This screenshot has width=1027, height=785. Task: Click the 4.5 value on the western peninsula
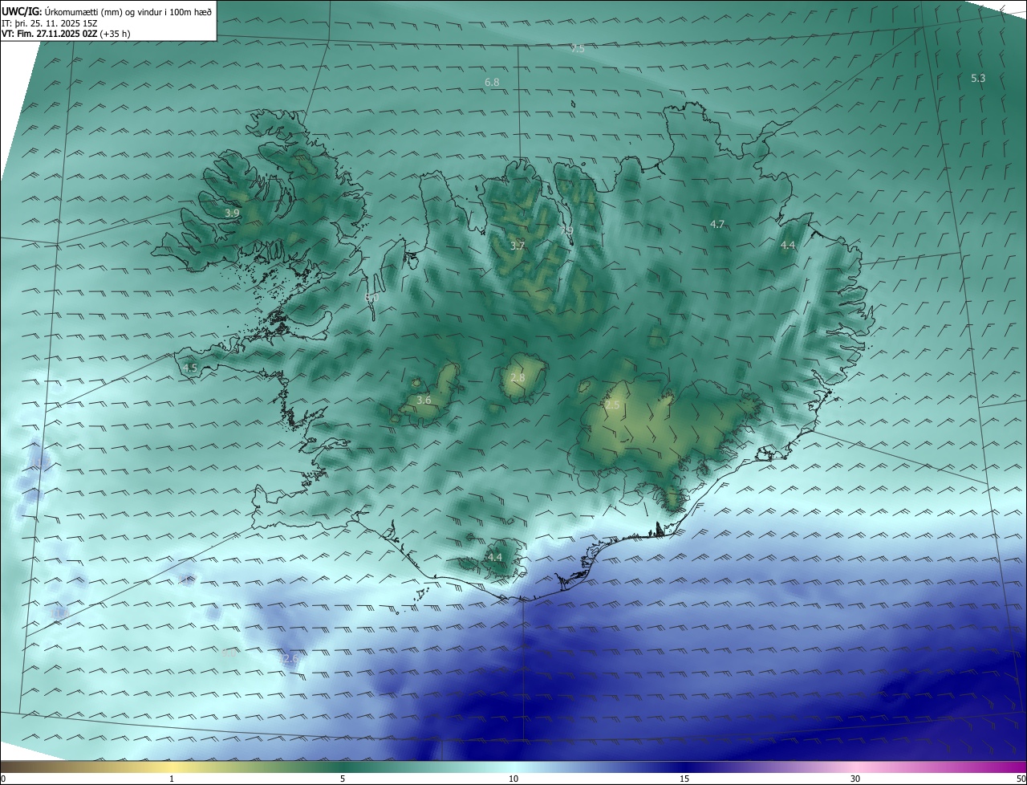[x=190, y=368]
